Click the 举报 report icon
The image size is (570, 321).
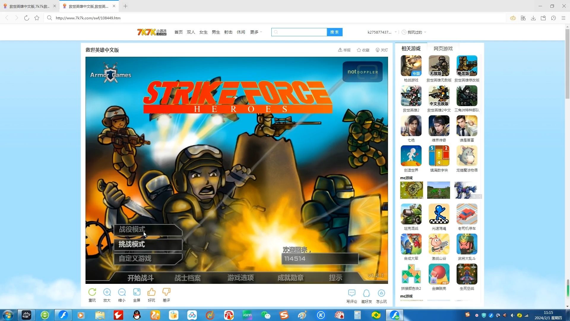(x=344, y=50)
